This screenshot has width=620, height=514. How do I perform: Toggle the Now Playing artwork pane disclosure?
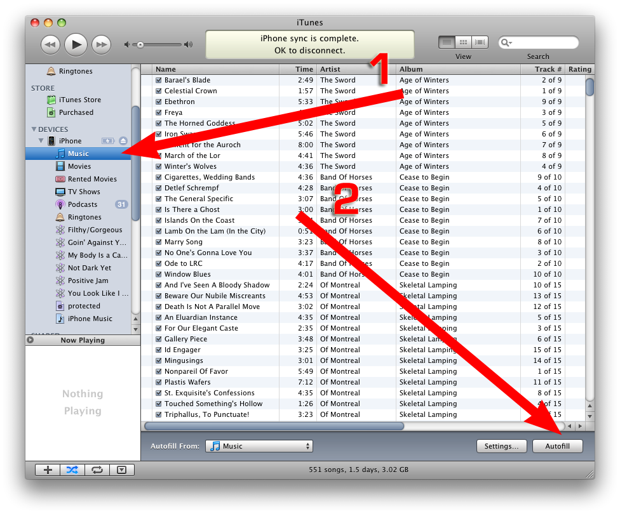click(x=30, y=339)
